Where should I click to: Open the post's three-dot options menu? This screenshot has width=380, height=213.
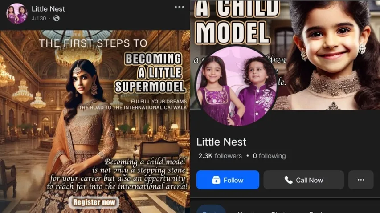pos(180,7)
